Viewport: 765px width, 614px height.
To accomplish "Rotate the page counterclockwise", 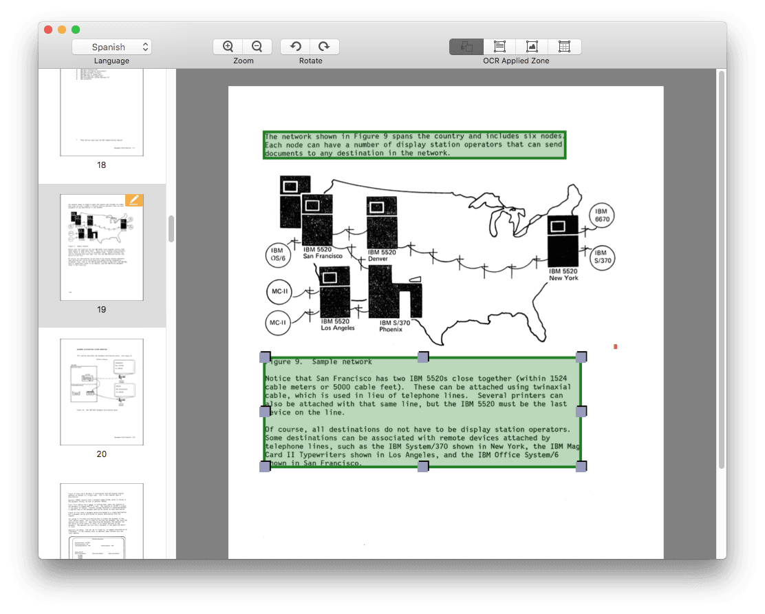I will 296,46.
